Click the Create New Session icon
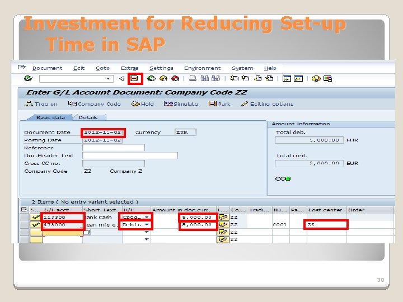This screenshot has height=302, width=403. point(287,79)
